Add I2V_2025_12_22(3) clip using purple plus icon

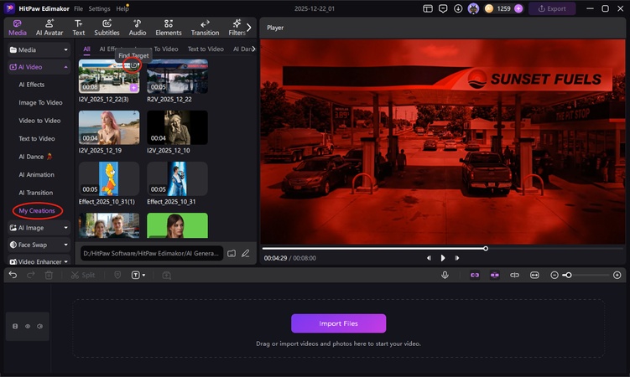click(x=133, y=87)
